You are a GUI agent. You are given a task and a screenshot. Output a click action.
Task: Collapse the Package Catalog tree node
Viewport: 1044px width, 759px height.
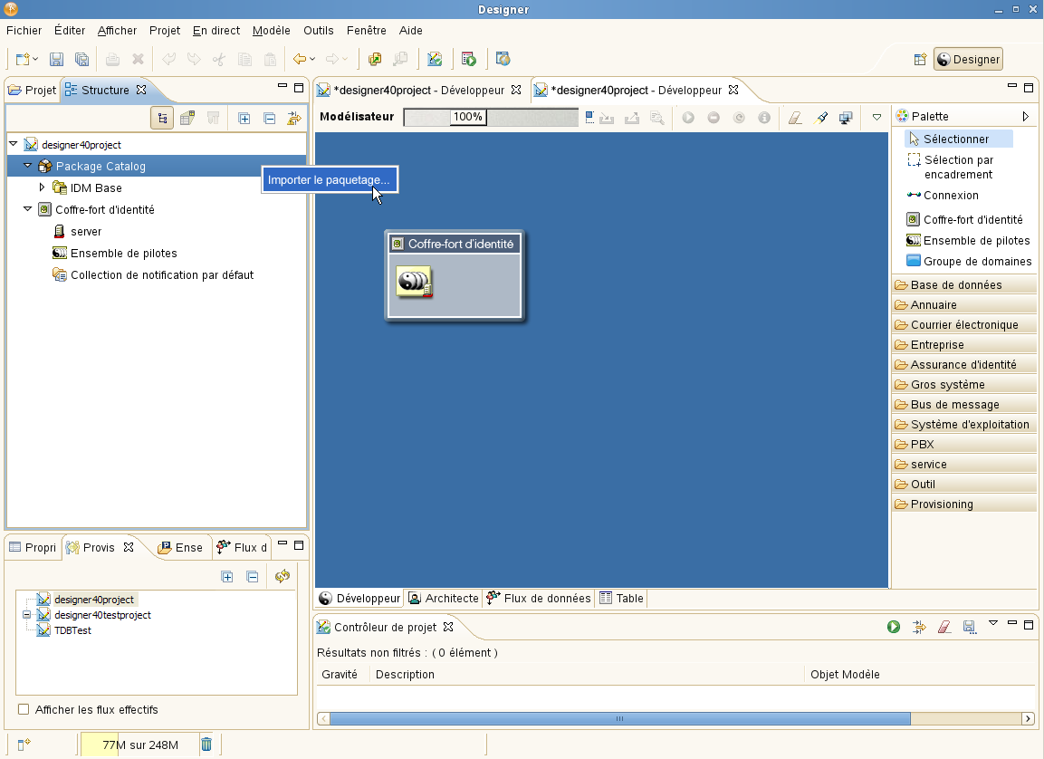(x=28, y=166)
